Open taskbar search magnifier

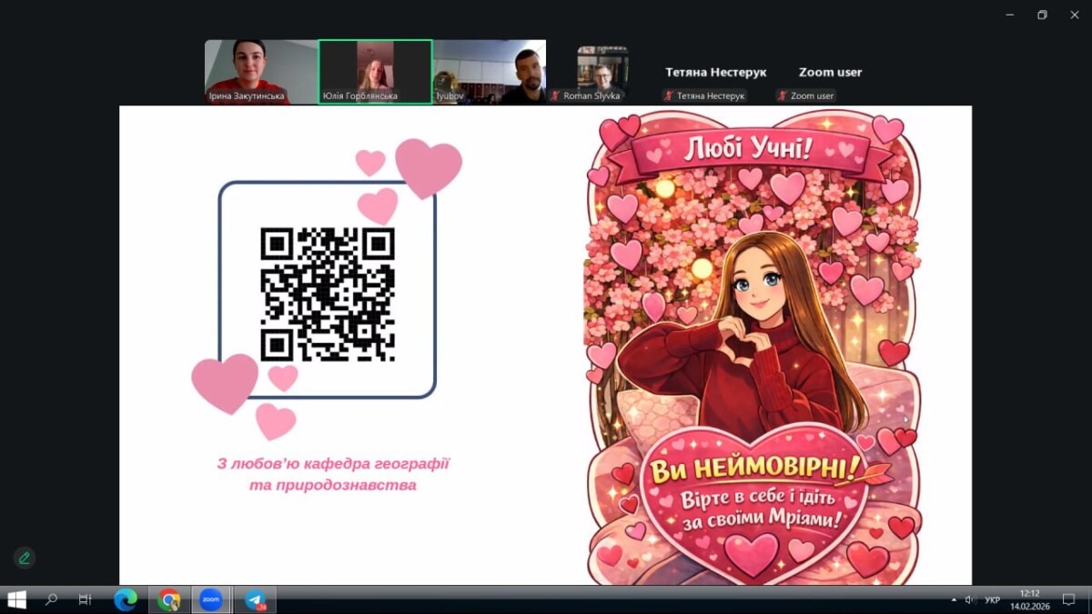click(52, 599)
